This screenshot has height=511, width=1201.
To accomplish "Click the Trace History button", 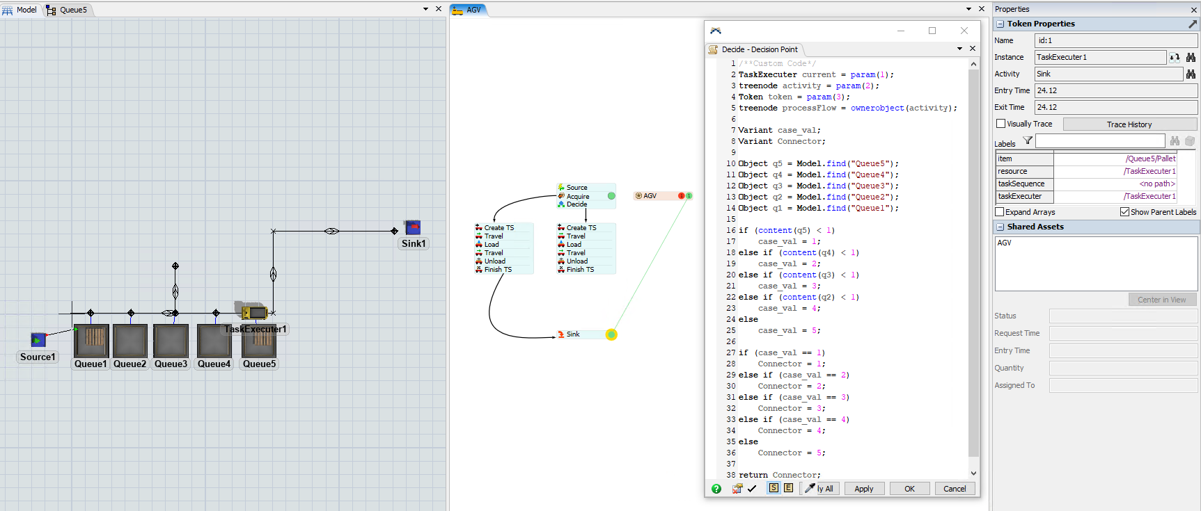I will point(1129,124).
